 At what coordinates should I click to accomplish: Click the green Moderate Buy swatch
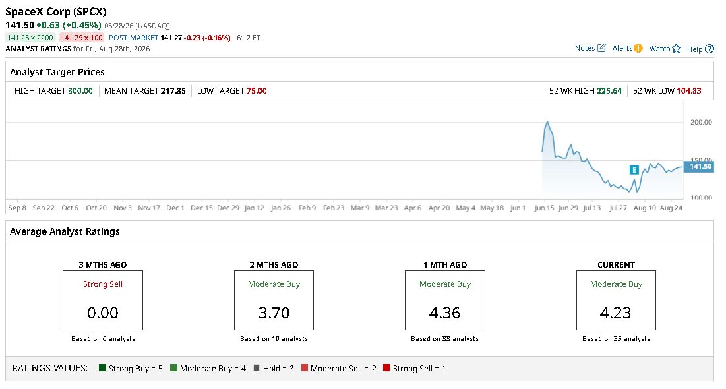click(x=173, y=368)
